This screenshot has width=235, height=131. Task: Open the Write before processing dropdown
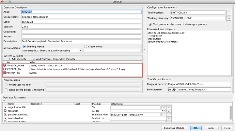[93, 90]
